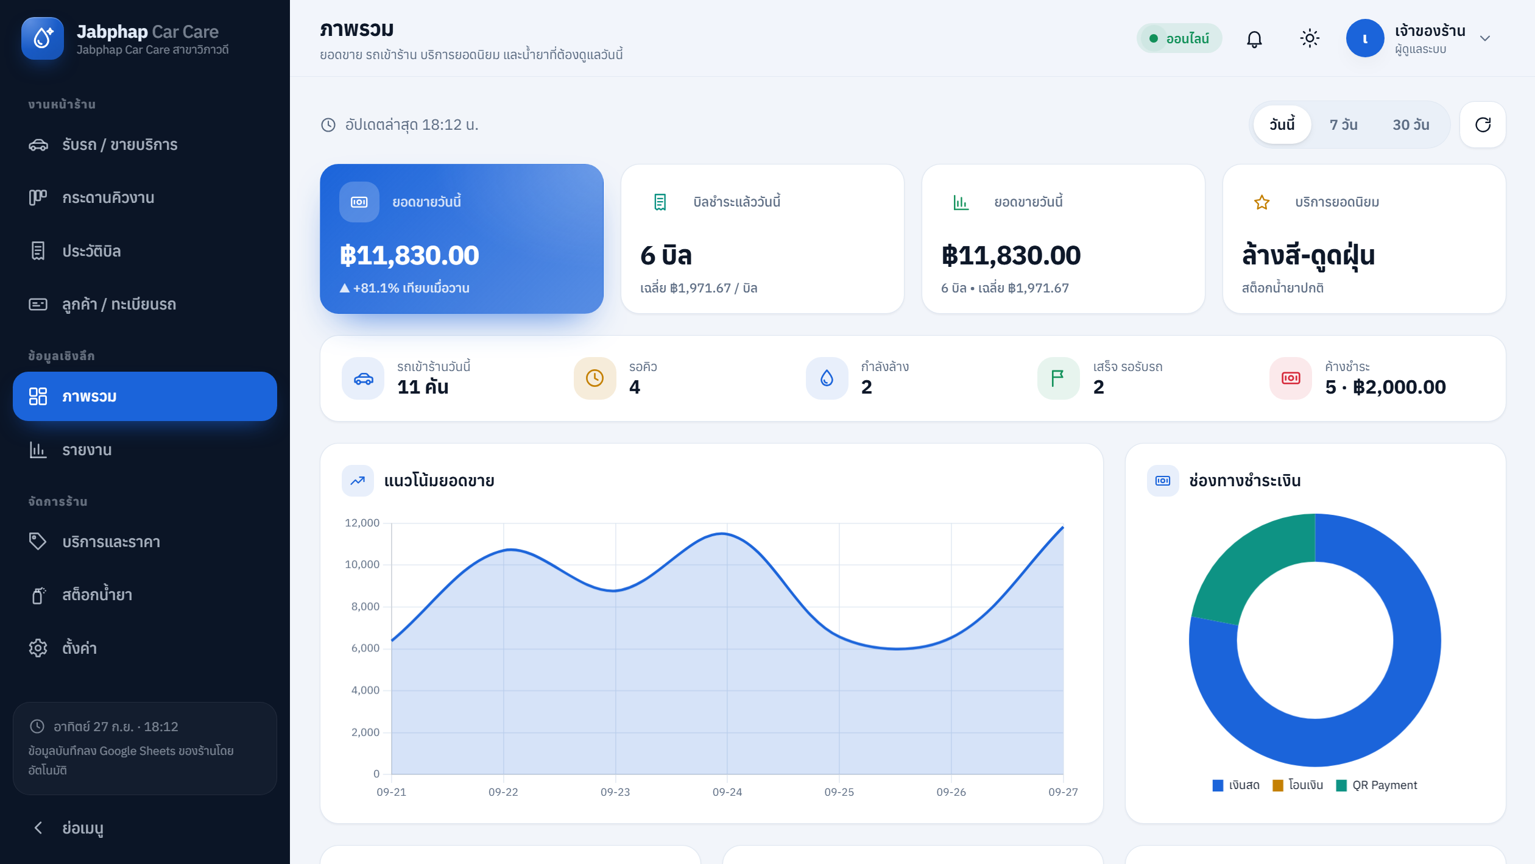Click the red cash icon for ค้างชำระ
The height and width of the screenshot is (864, 1535).
[x=1291, y=378]
